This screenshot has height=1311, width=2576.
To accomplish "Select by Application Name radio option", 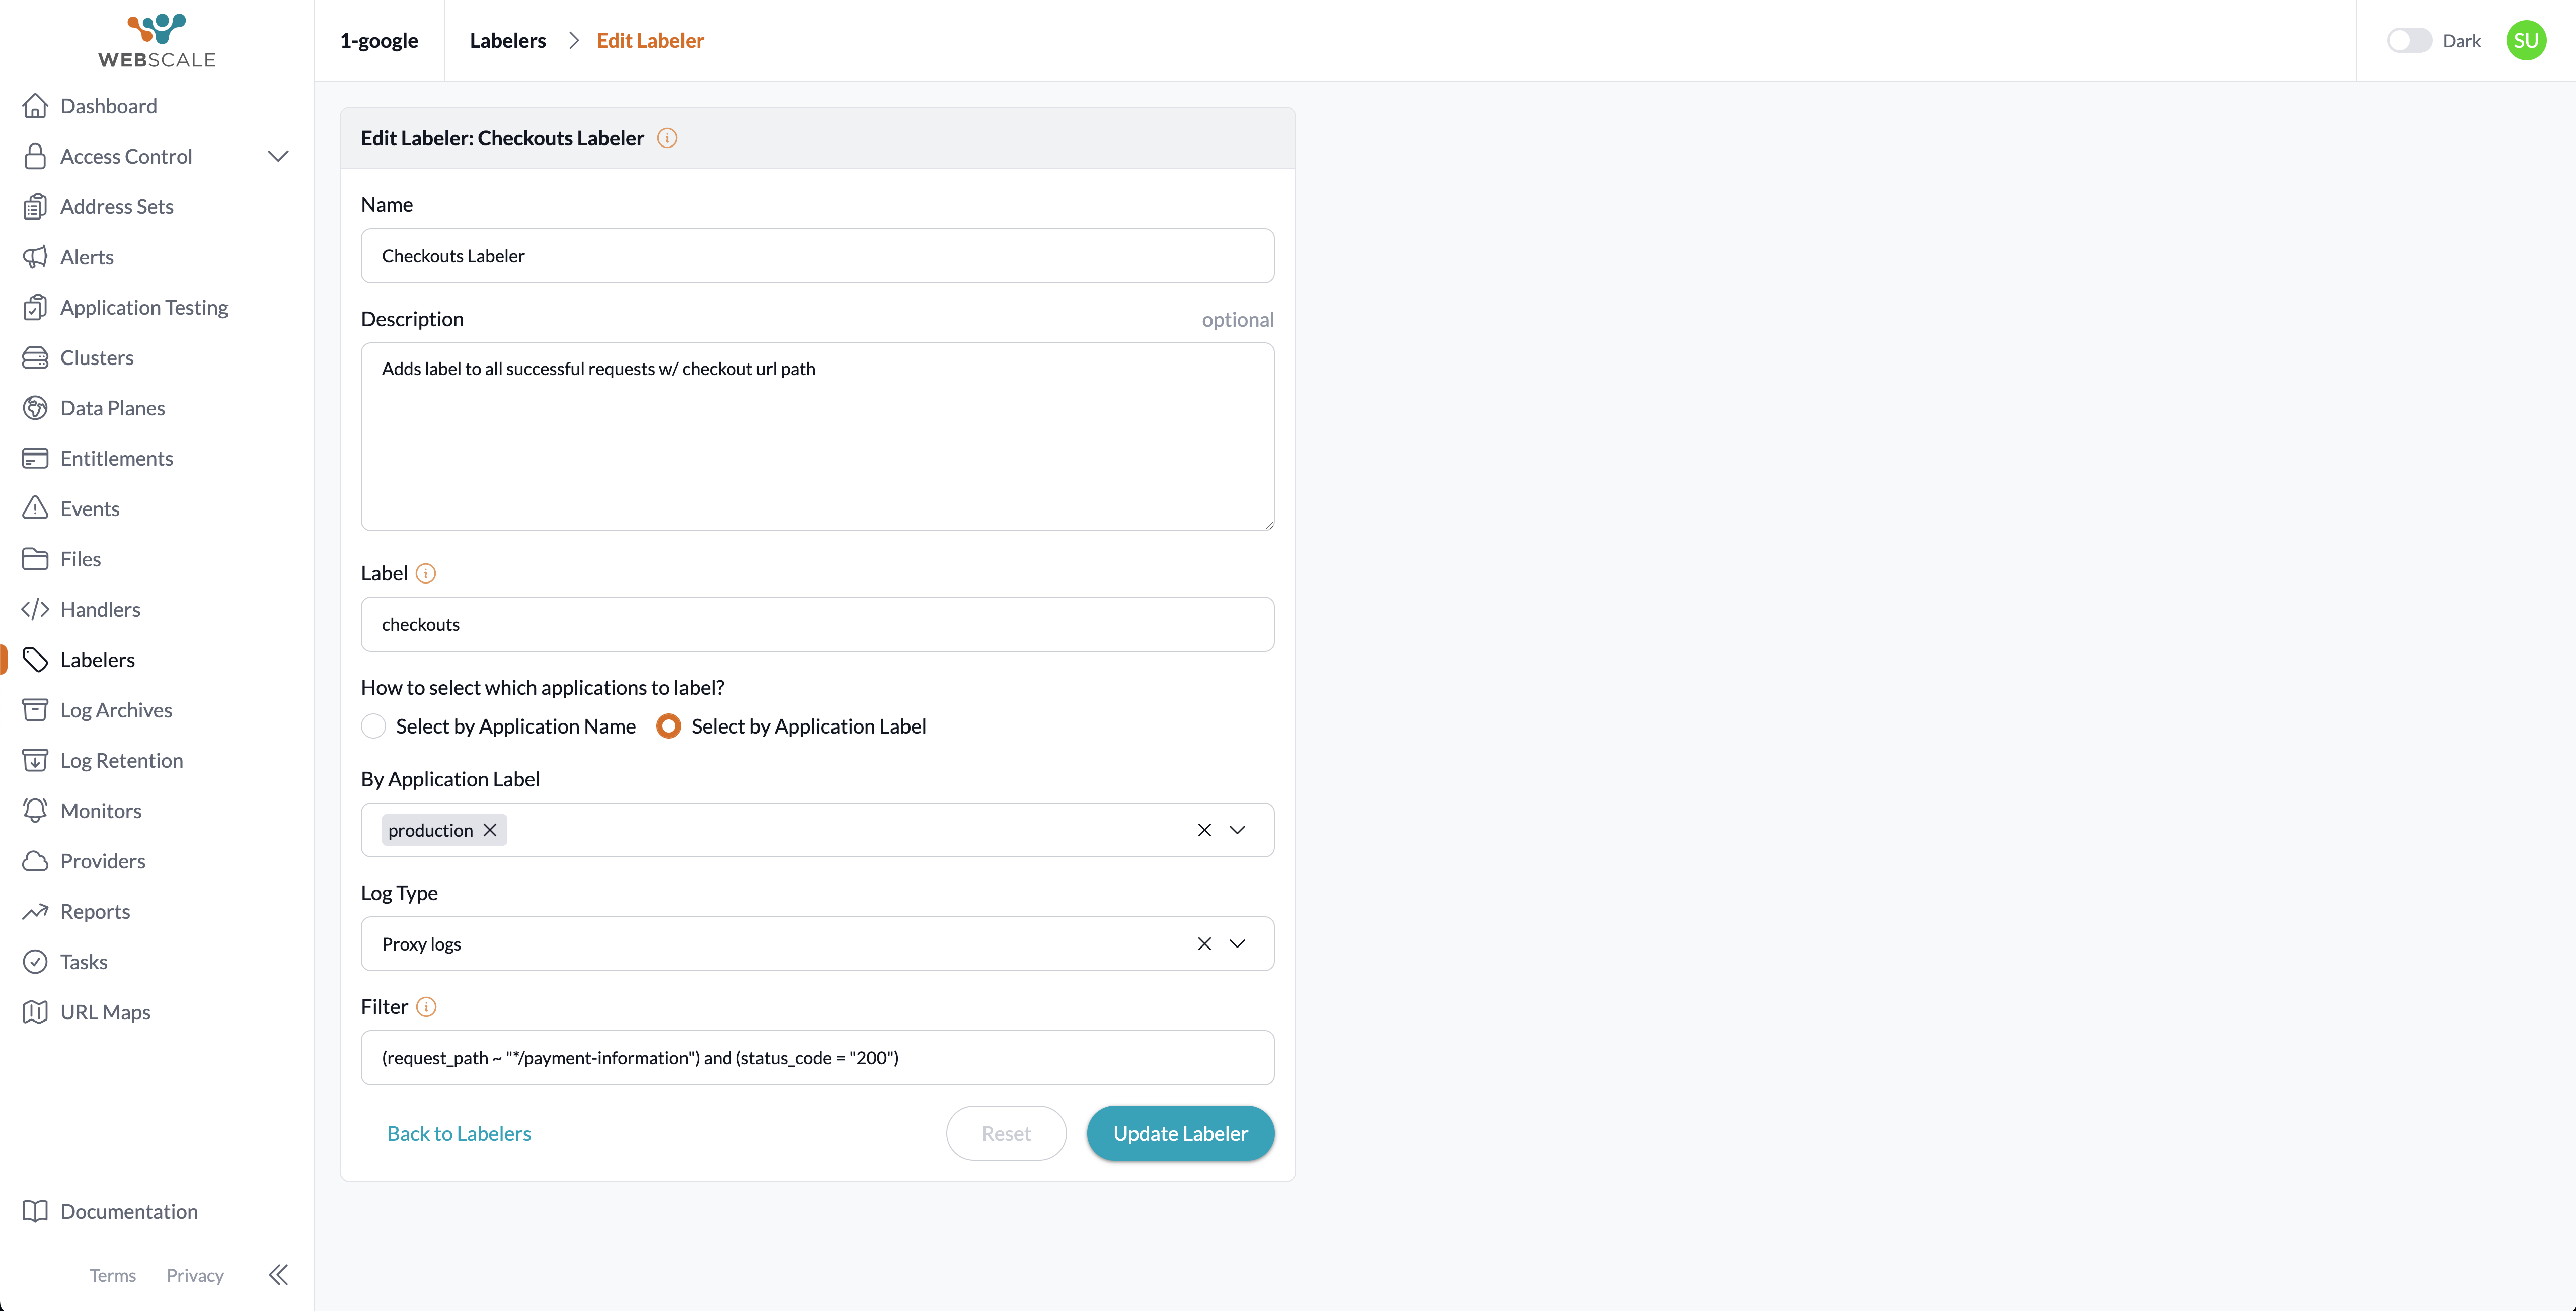I will pos(373,726).
